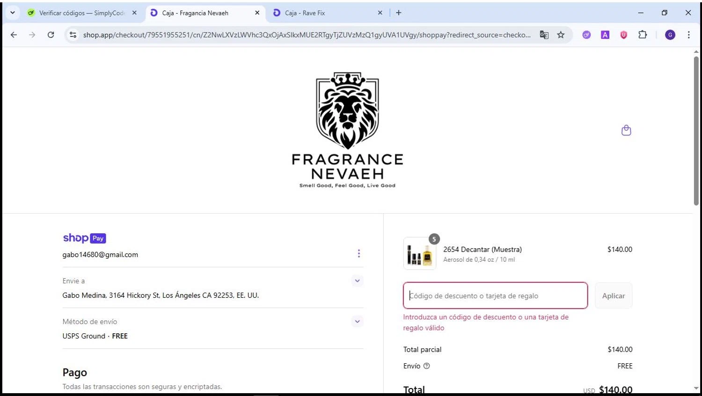Click the Aerosol de 0,34 oz variant text
Image resolution: width=702 pixels, height=396 pixels.
(479, 260)
